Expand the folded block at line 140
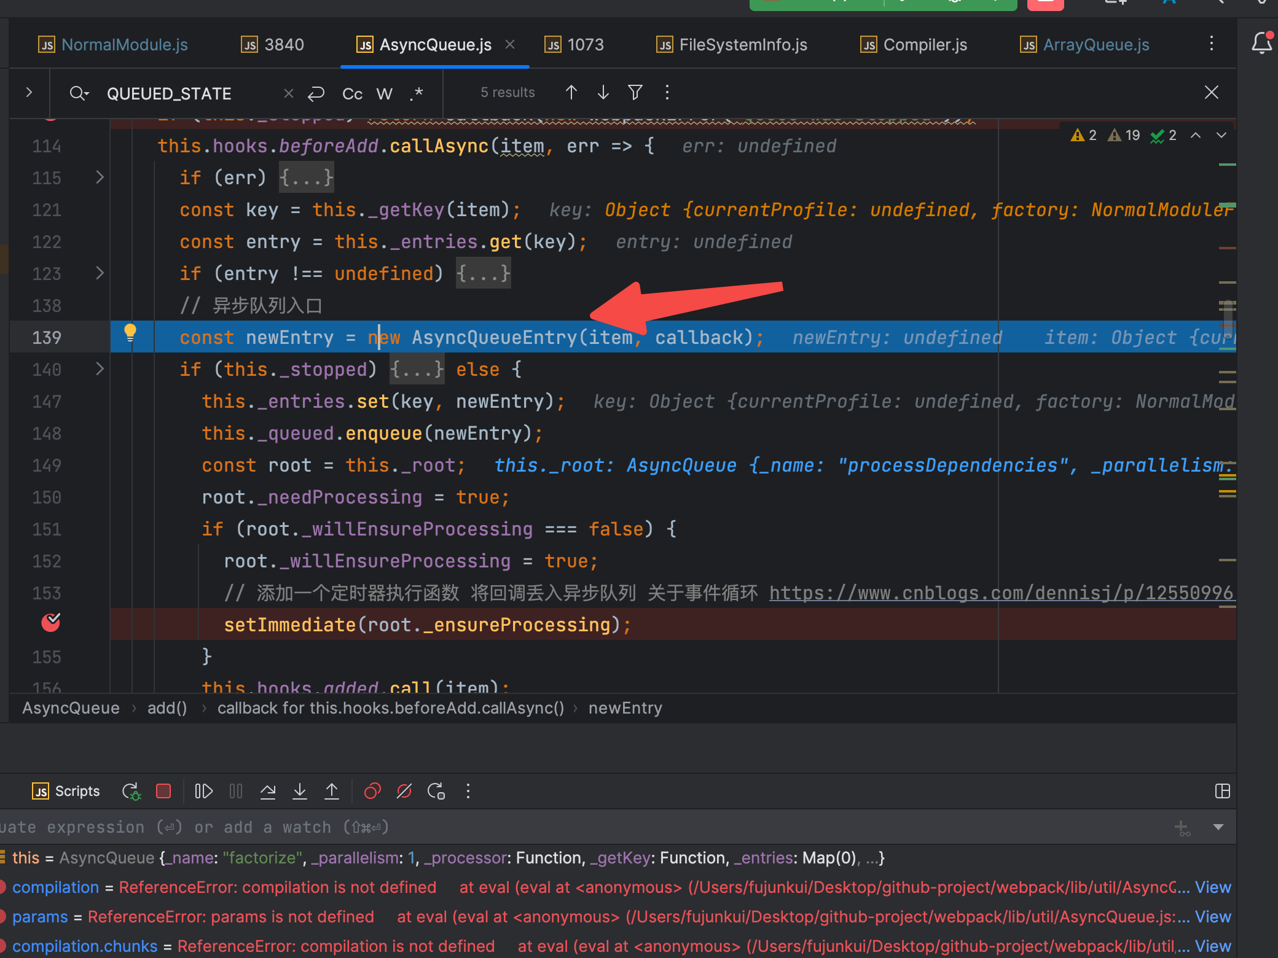The width and height of the screenshot is (1278, 958). click(100, 369)
